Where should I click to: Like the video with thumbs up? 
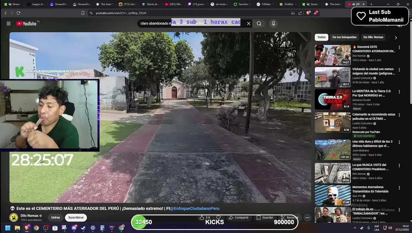point(205,217)
